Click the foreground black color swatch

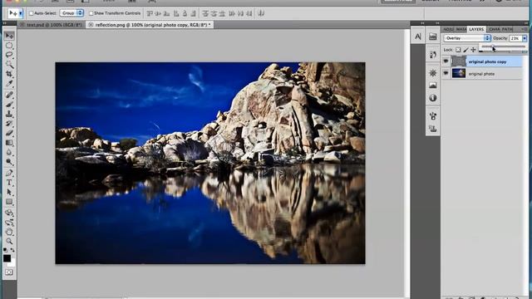pos(7,258)
